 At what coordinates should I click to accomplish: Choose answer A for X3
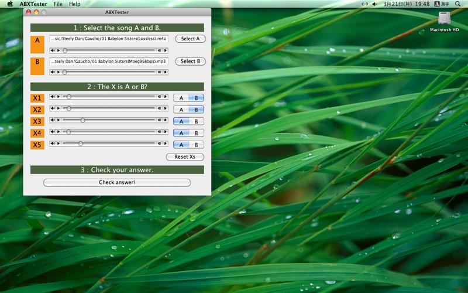pyautogui.click(x=181, y=121)
